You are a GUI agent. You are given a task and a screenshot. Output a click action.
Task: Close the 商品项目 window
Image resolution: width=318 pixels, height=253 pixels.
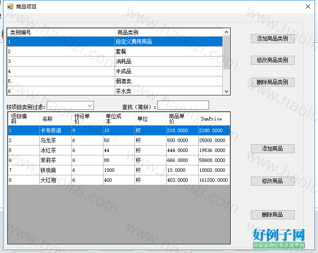click(x=308, y=6)
